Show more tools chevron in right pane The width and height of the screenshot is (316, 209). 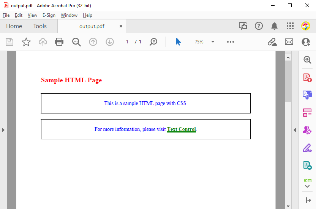pyautogui.click(x=307, y=186)
